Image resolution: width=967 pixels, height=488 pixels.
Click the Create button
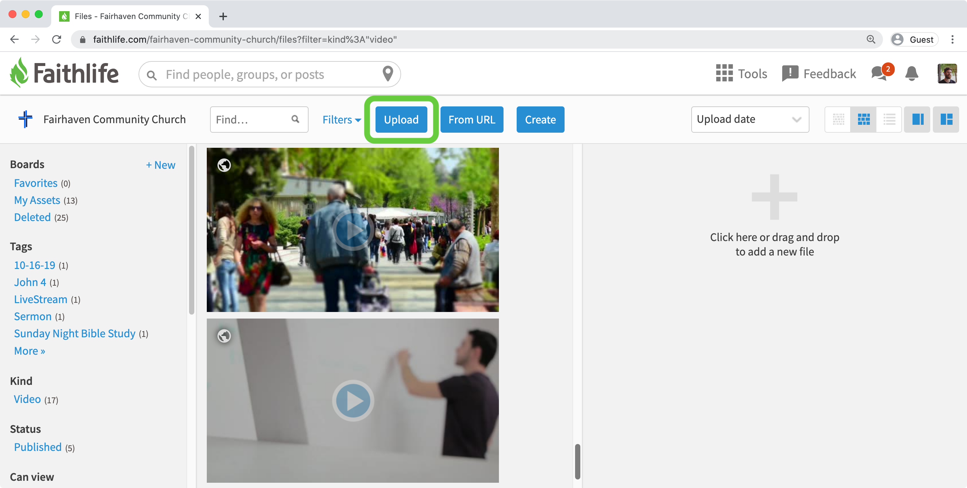[540, 120]
